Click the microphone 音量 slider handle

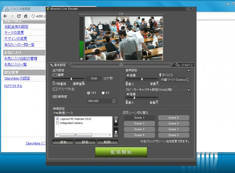(x=142, y=79)
